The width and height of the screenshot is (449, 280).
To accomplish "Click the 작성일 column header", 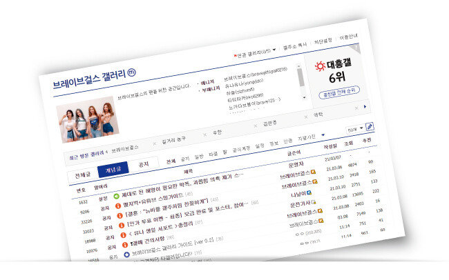I will tap(330, 147).
